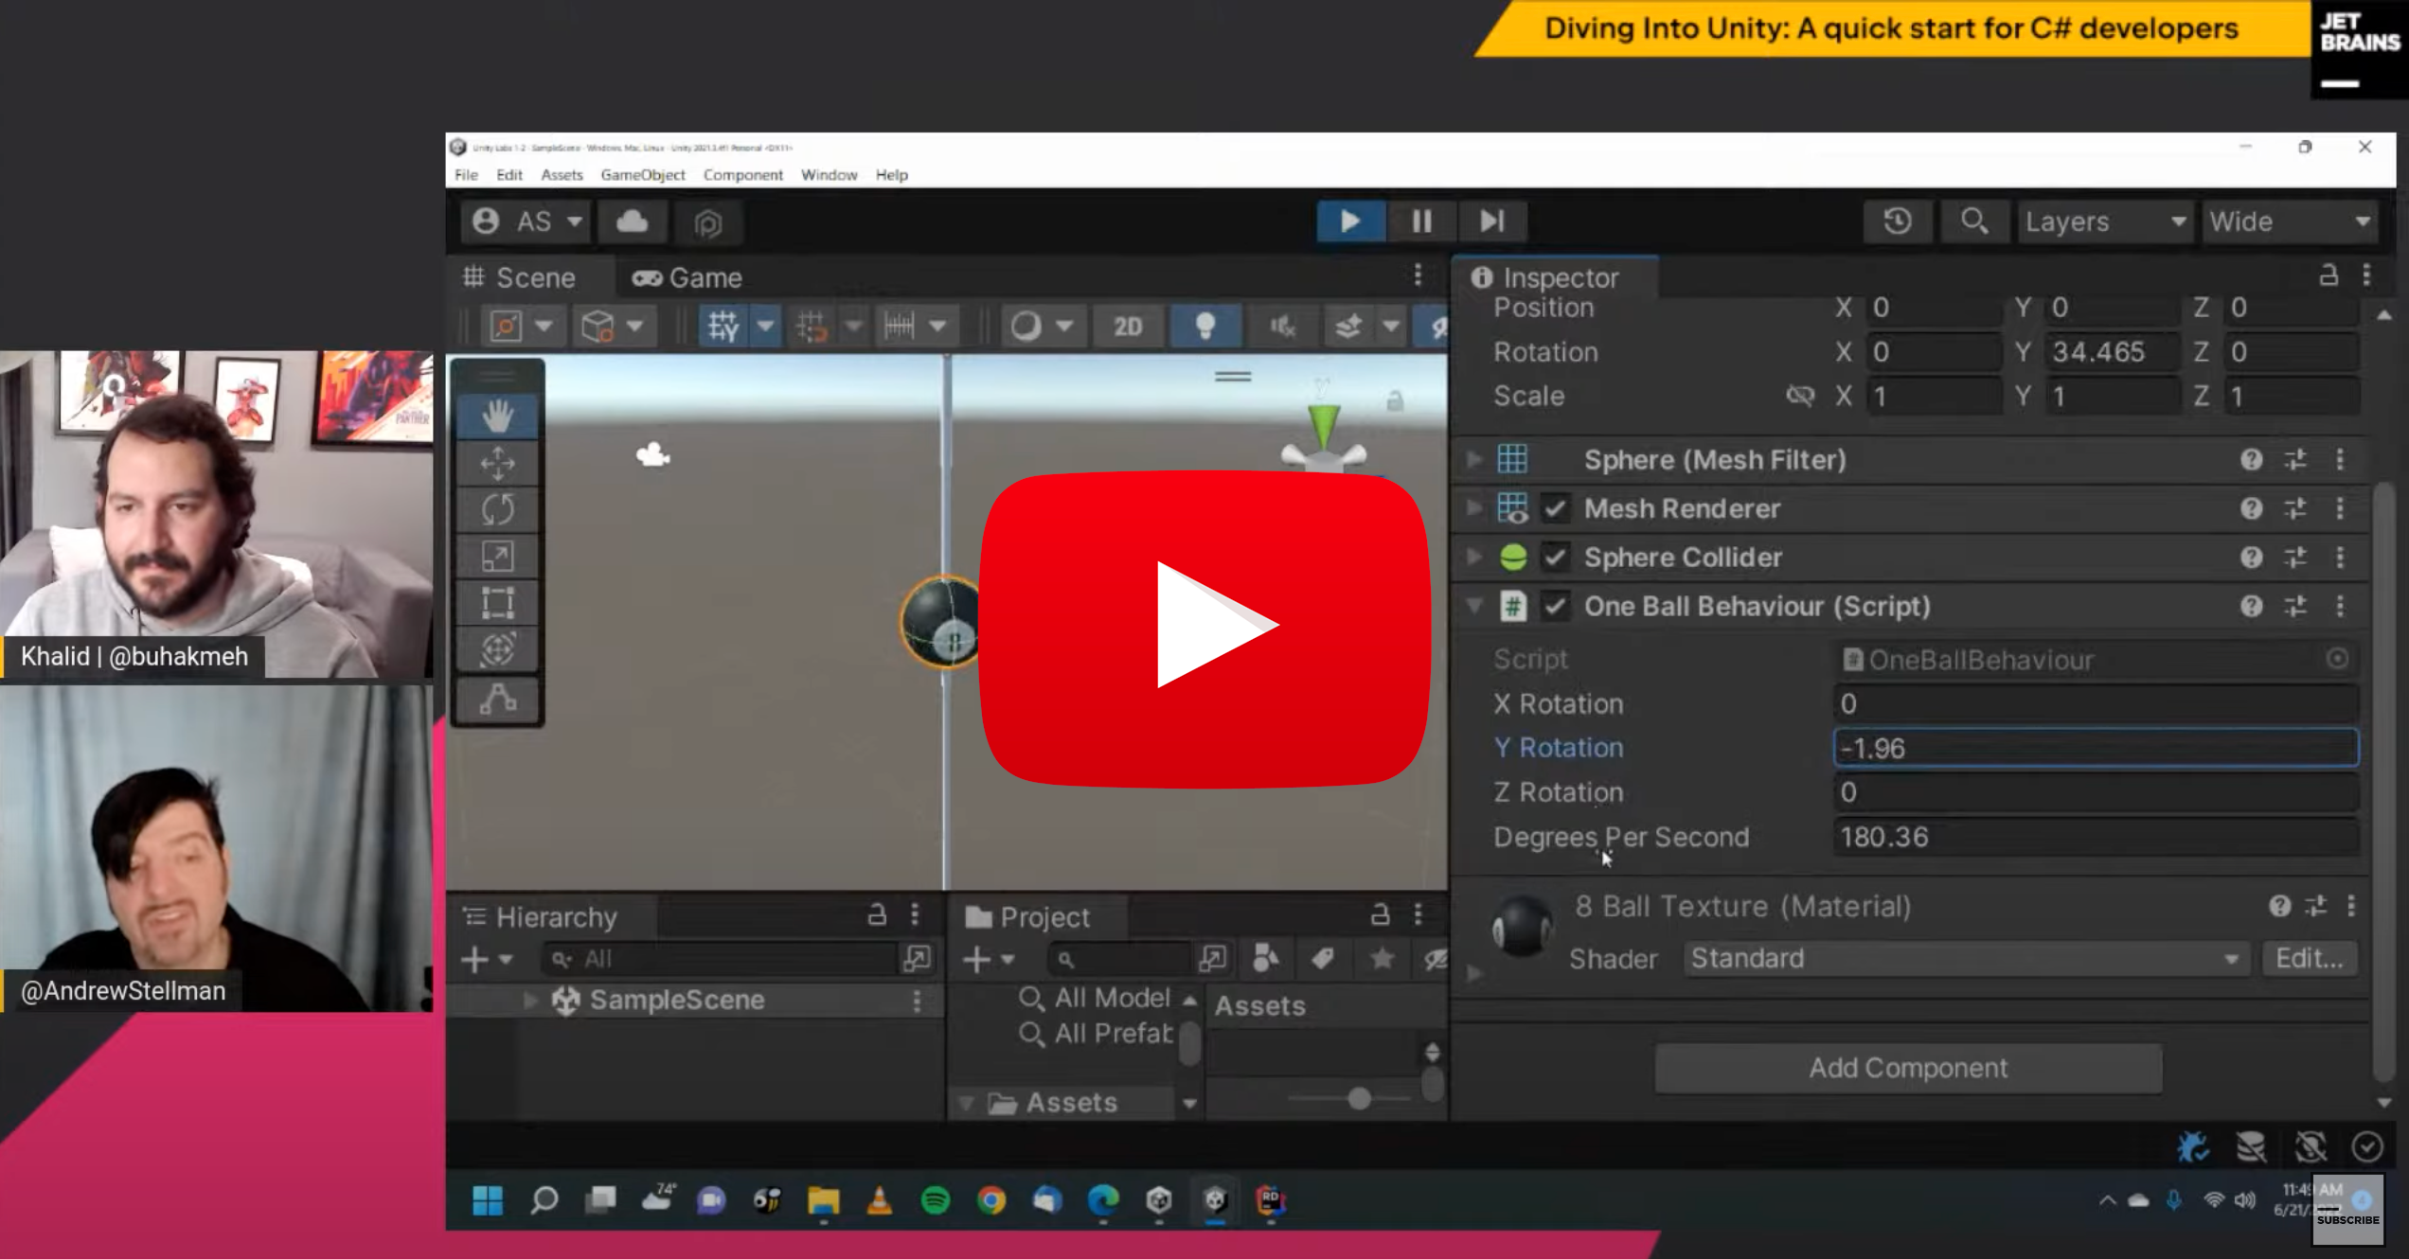Viewport: 2409px width, 1259px height.
Task: Open Unity cloud services
Action: [x=632, y=222]
